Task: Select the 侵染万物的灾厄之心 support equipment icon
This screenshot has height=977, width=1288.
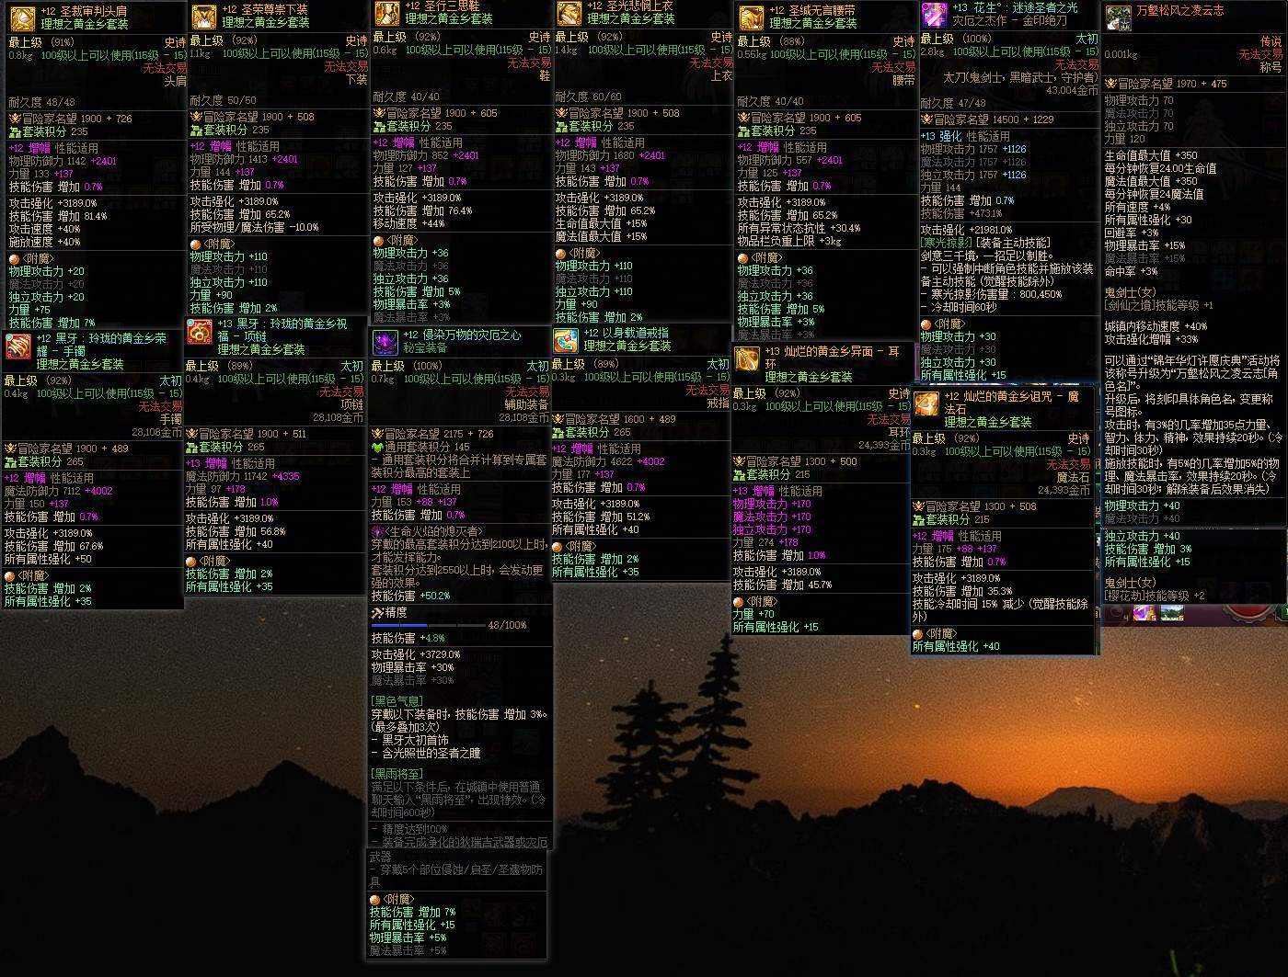Action: (385, 343)
